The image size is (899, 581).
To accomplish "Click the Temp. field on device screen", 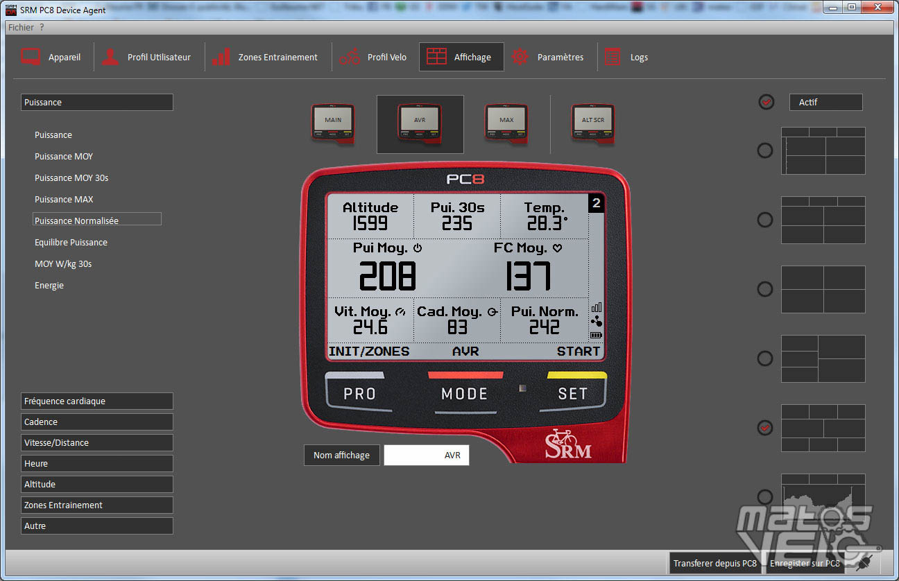I will point(544,216).
